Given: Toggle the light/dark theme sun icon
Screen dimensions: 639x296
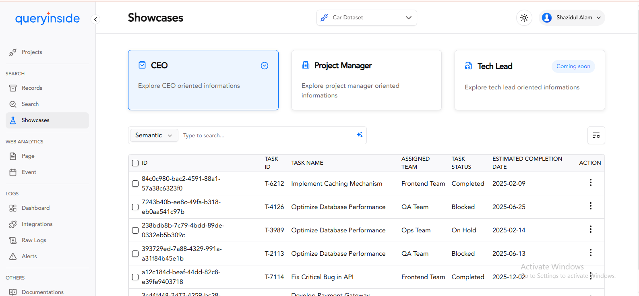Looking at the screenshot, I should point(524,18).
